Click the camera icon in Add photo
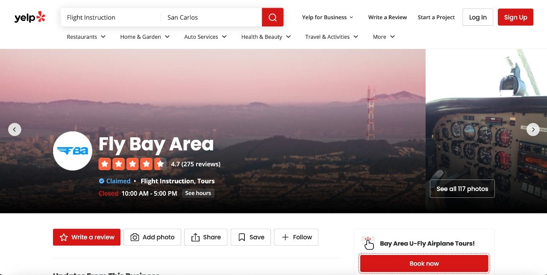The image size is (547, 275). [x=135, y=237]
